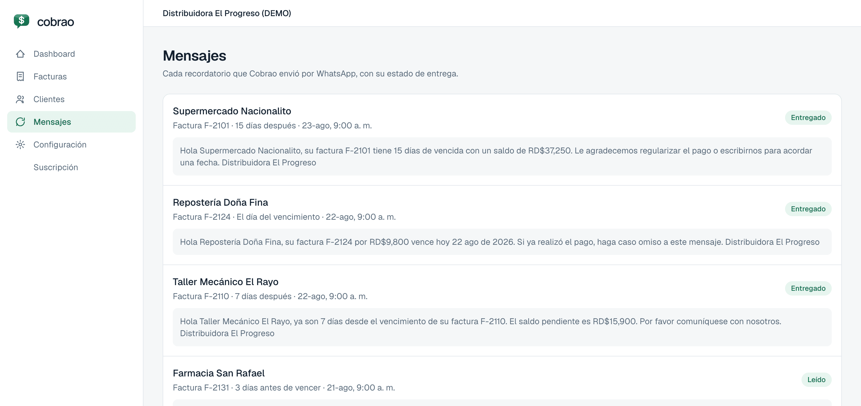Select the Repostería Doña Fina client name
Viewport: 861px width, 406px height.
[220, 203]
